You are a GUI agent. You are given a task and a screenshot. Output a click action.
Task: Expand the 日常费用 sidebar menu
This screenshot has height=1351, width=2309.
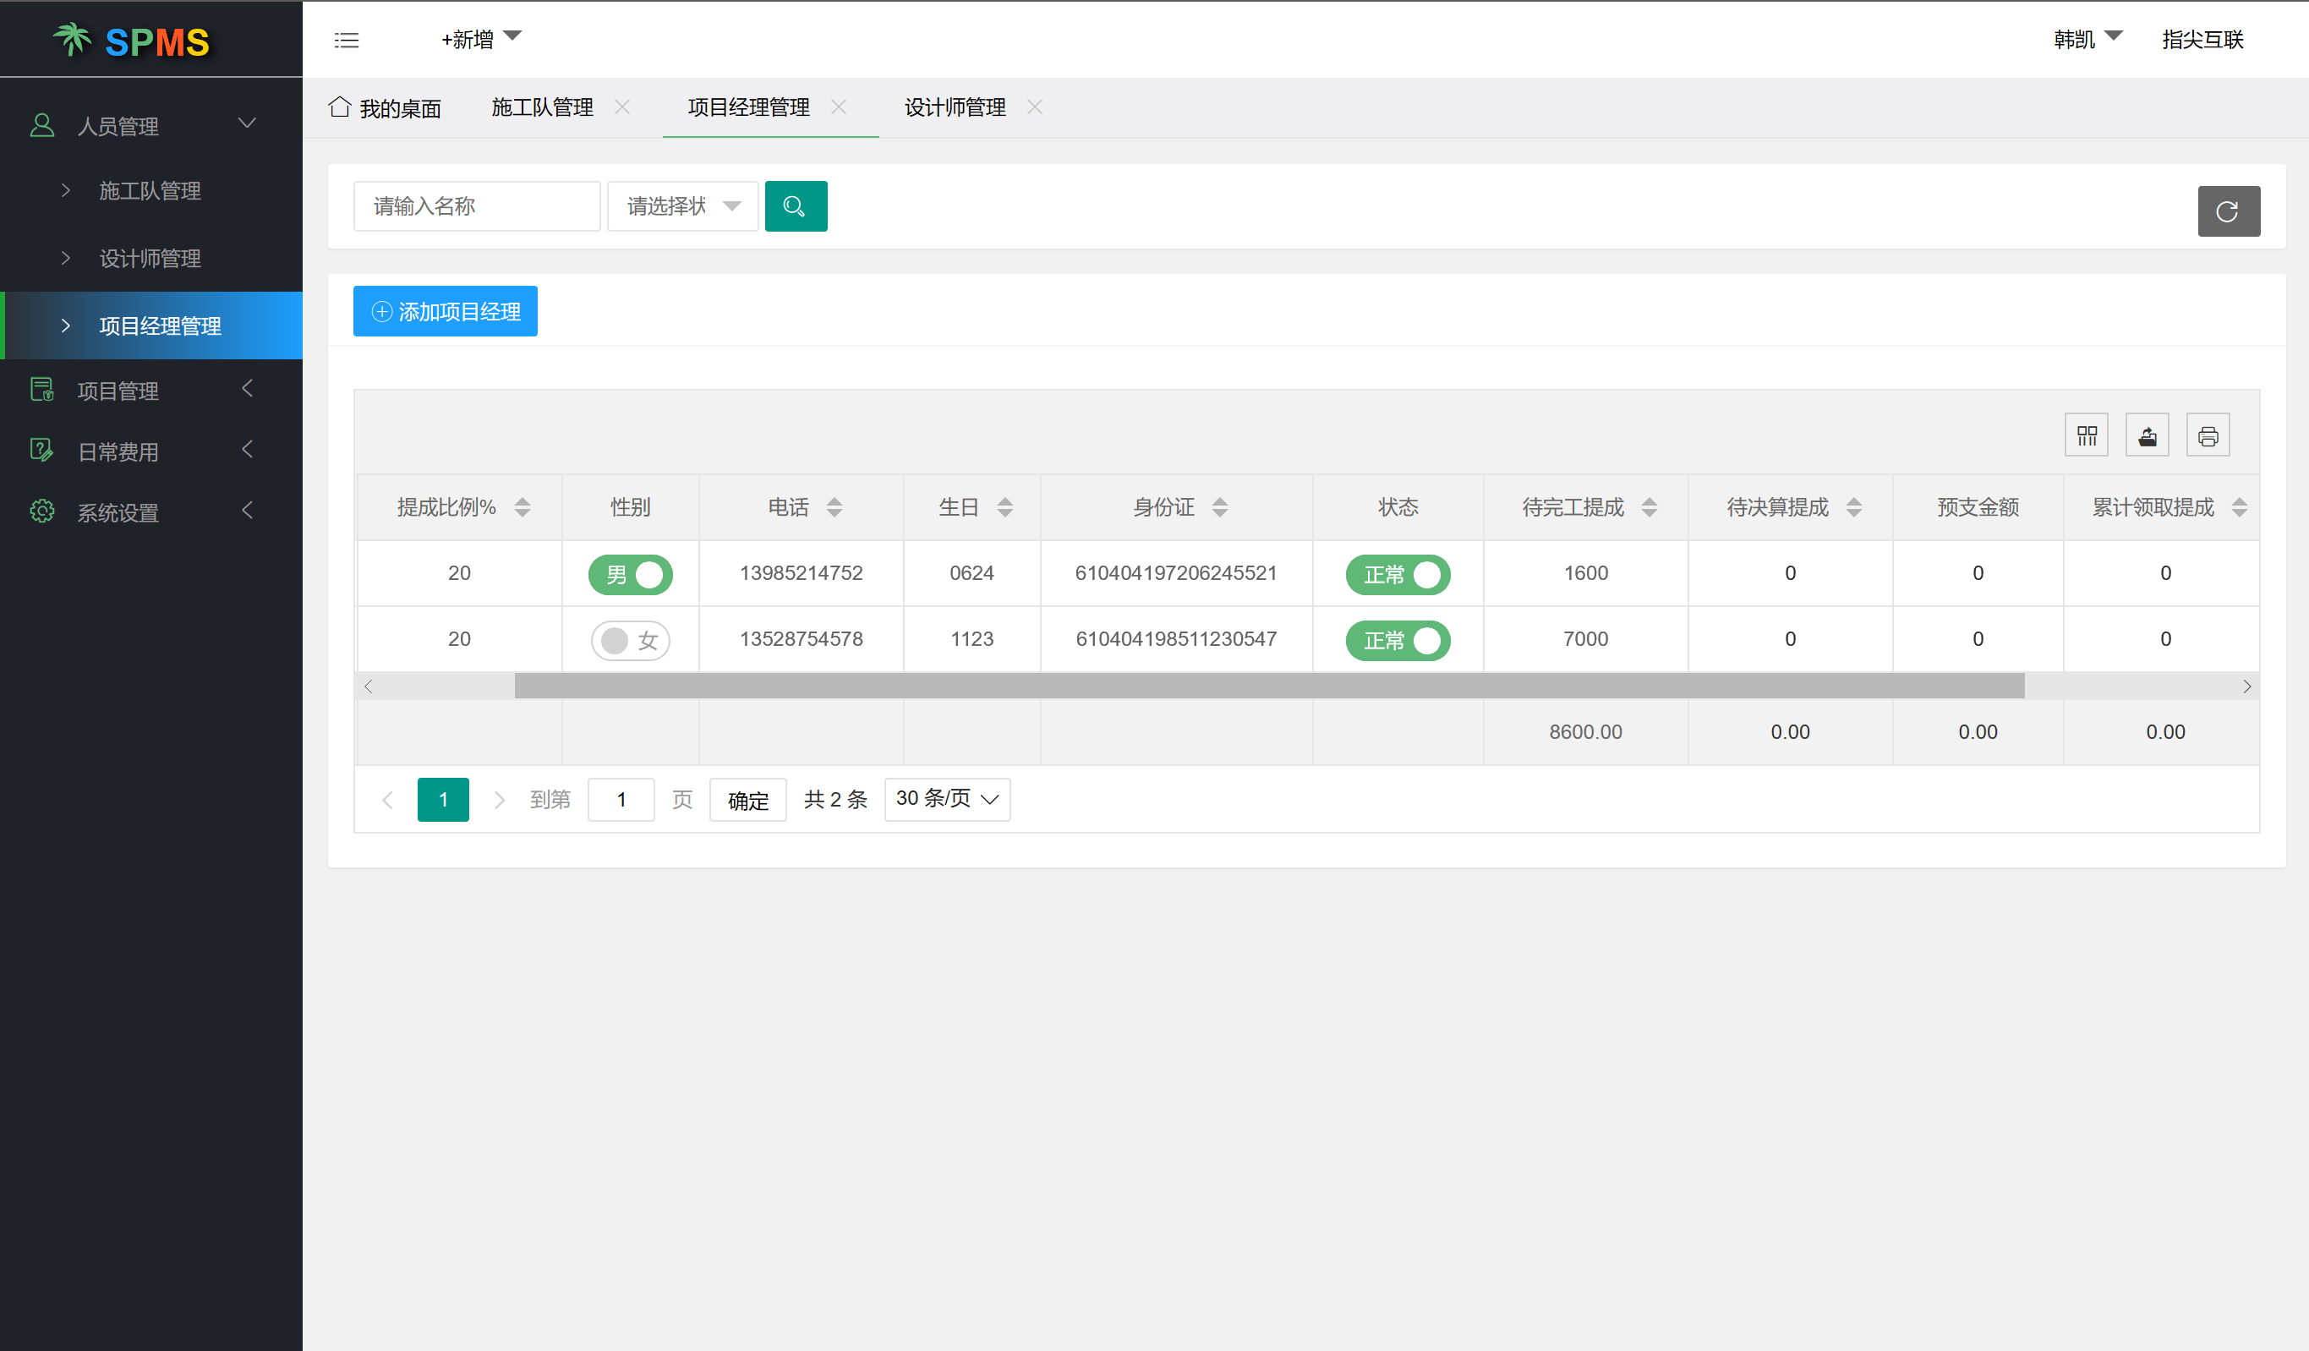247,449
